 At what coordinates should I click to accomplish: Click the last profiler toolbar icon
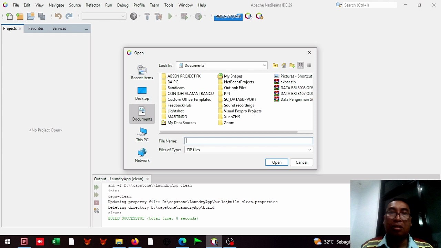click(x=259, y=16)
